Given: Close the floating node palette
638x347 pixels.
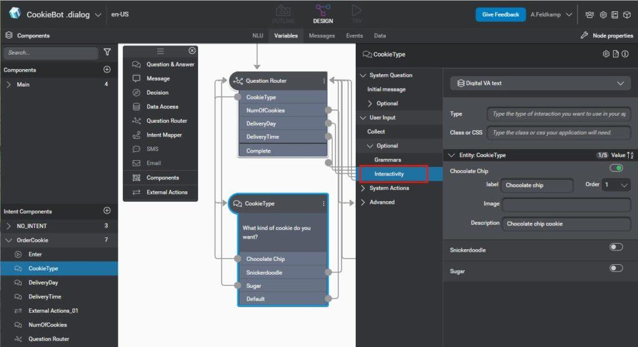Looking at the screenshot, I should [192, 50].
